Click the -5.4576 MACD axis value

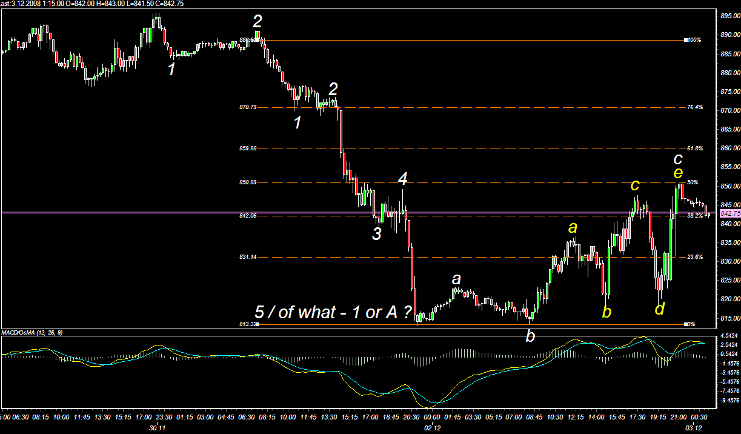click(729, 382)
